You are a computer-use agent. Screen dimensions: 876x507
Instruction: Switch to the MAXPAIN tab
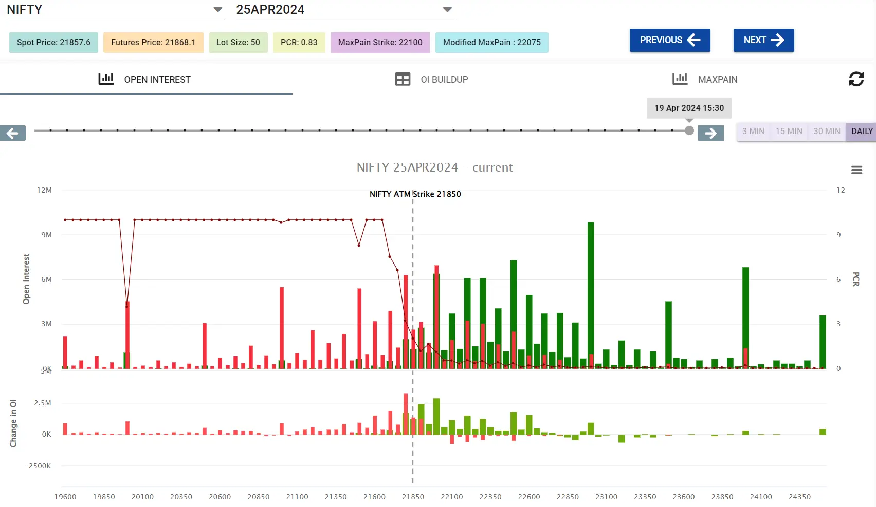click(x=705, y=79)
